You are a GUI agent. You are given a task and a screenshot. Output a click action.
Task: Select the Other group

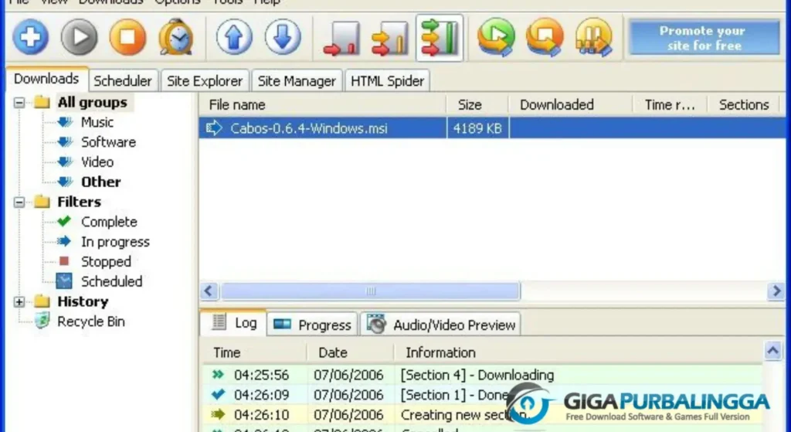click(101, 182)
